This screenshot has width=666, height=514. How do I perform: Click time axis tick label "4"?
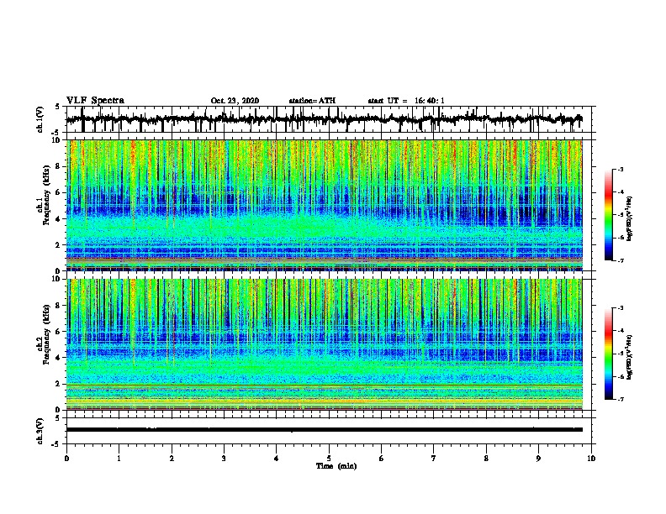tap(277, 459)
